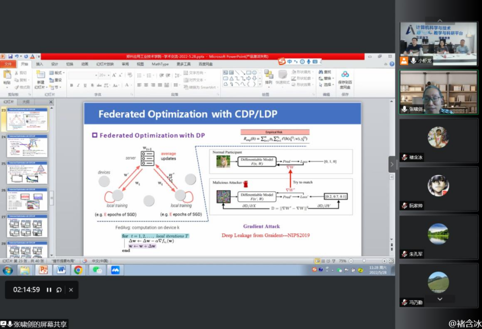Select the text box shape icon

(225, 73)
